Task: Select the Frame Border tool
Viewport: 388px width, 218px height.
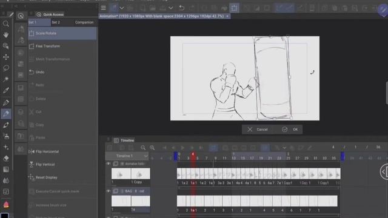Action: (5, 191)
